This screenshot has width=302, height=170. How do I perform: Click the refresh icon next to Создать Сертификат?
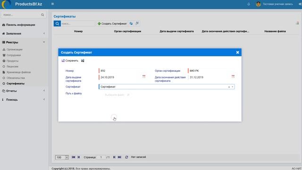tap(131, 24)
